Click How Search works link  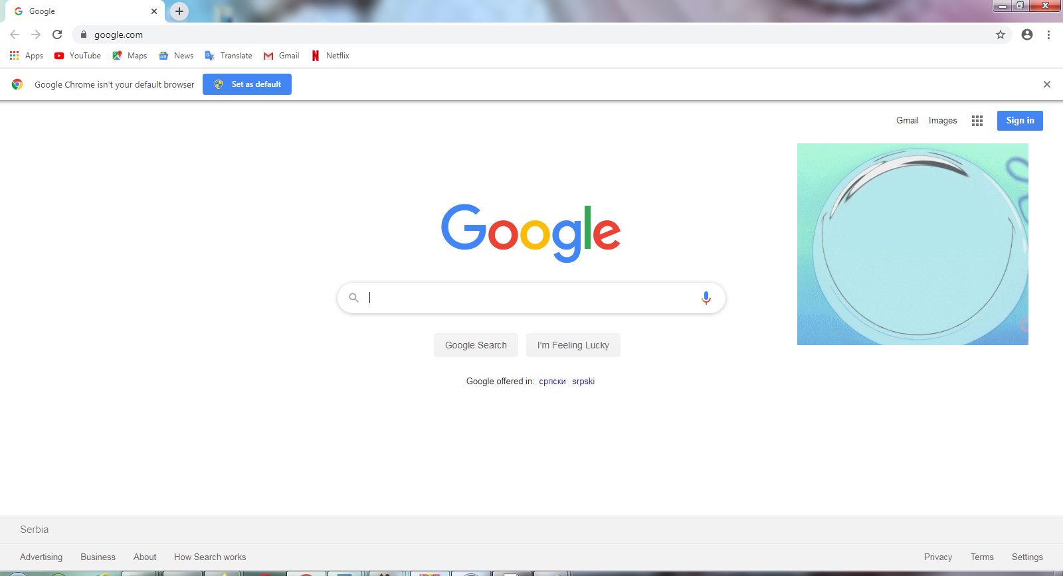pos(210,557)
